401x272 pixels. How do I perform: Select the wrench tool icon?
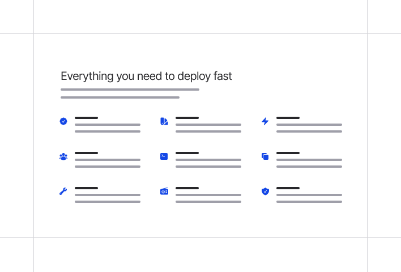point(63,192)
